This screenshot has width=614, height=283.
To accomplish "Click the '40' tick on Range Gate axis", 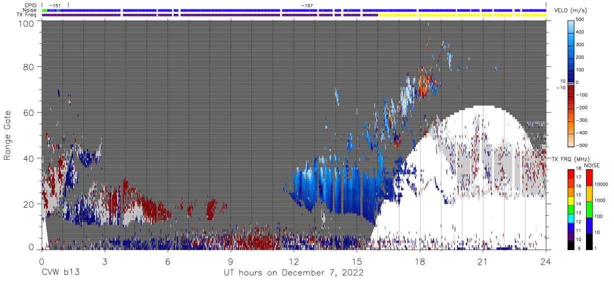I will pyautogui.click(x=28, y=158).
